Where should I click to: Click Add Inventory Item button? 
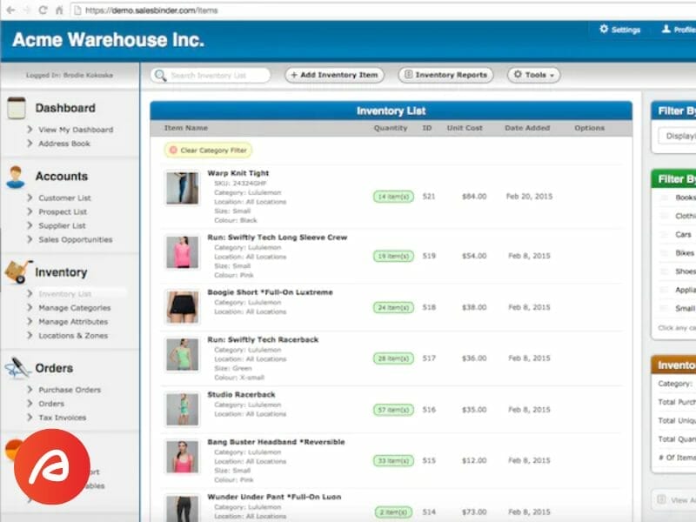click(x=335, y=75)
